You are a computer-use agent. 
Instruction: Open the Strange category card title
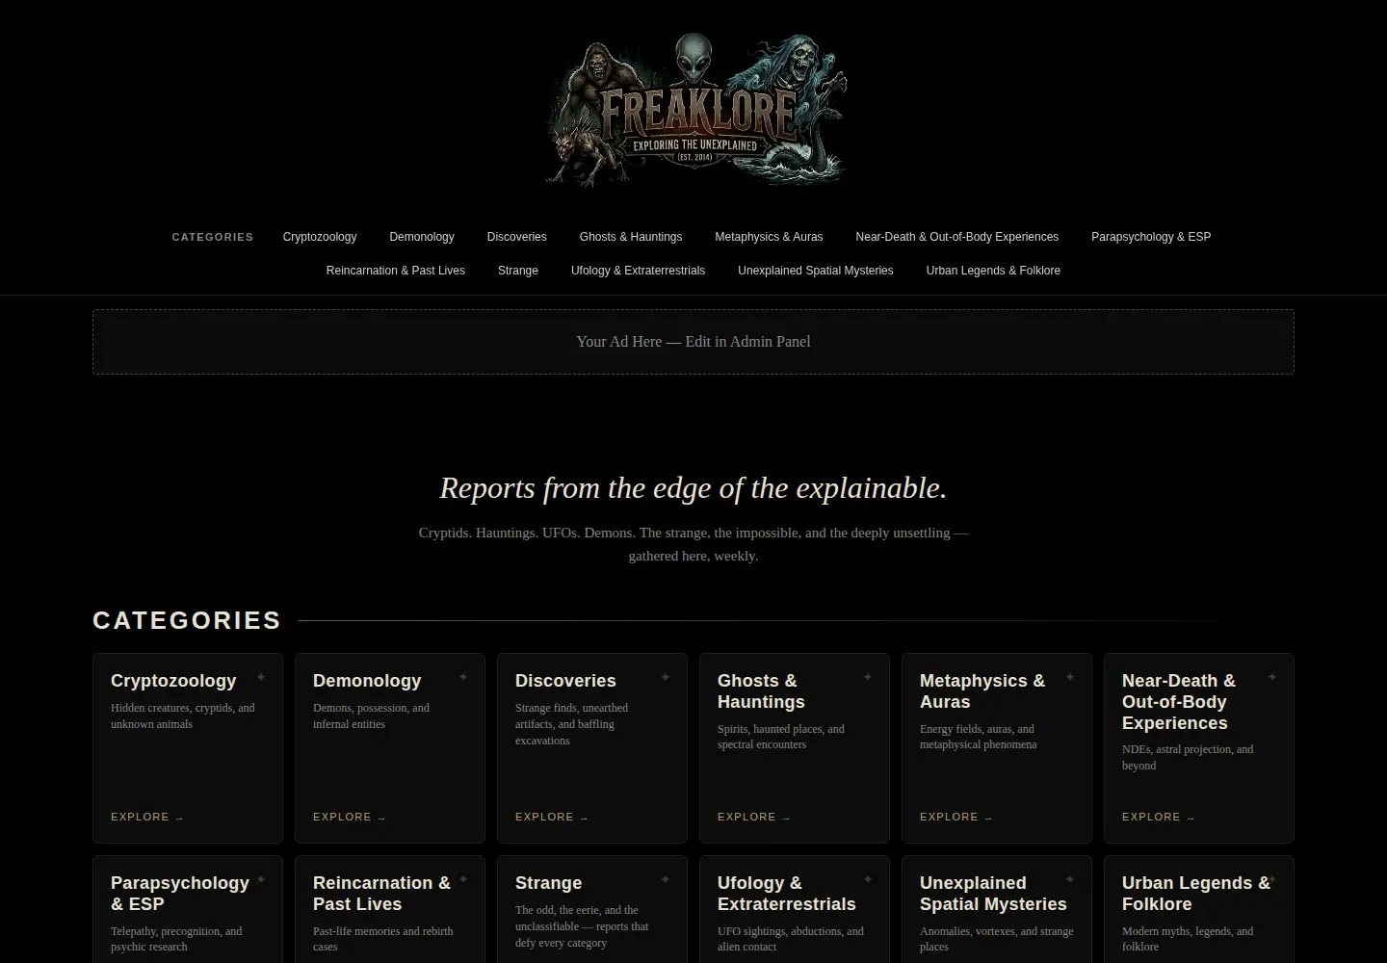pyautogui.click(x=548, y=883)
